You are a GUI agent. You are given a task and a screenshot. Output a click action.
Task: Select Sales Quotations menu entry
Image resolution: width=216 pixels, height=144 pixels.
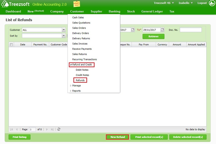tap(81, 23)
